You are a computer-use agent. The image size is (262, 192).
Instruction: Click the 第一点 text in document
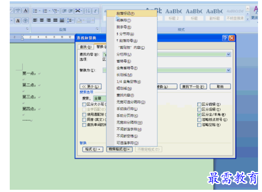click(x=29, y=73)
